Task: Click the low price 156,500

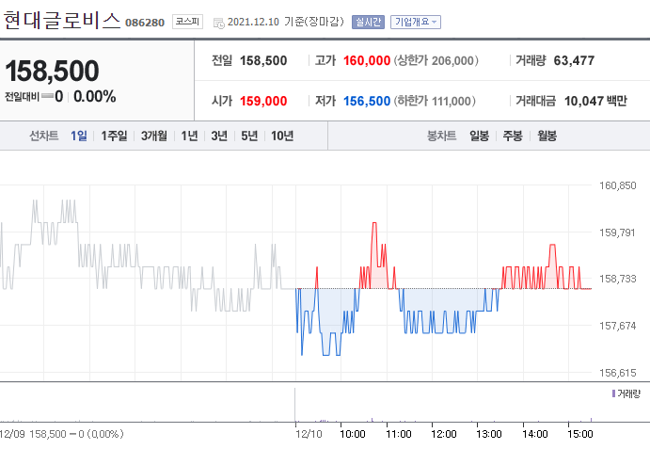Action: (x=367, y=101)
